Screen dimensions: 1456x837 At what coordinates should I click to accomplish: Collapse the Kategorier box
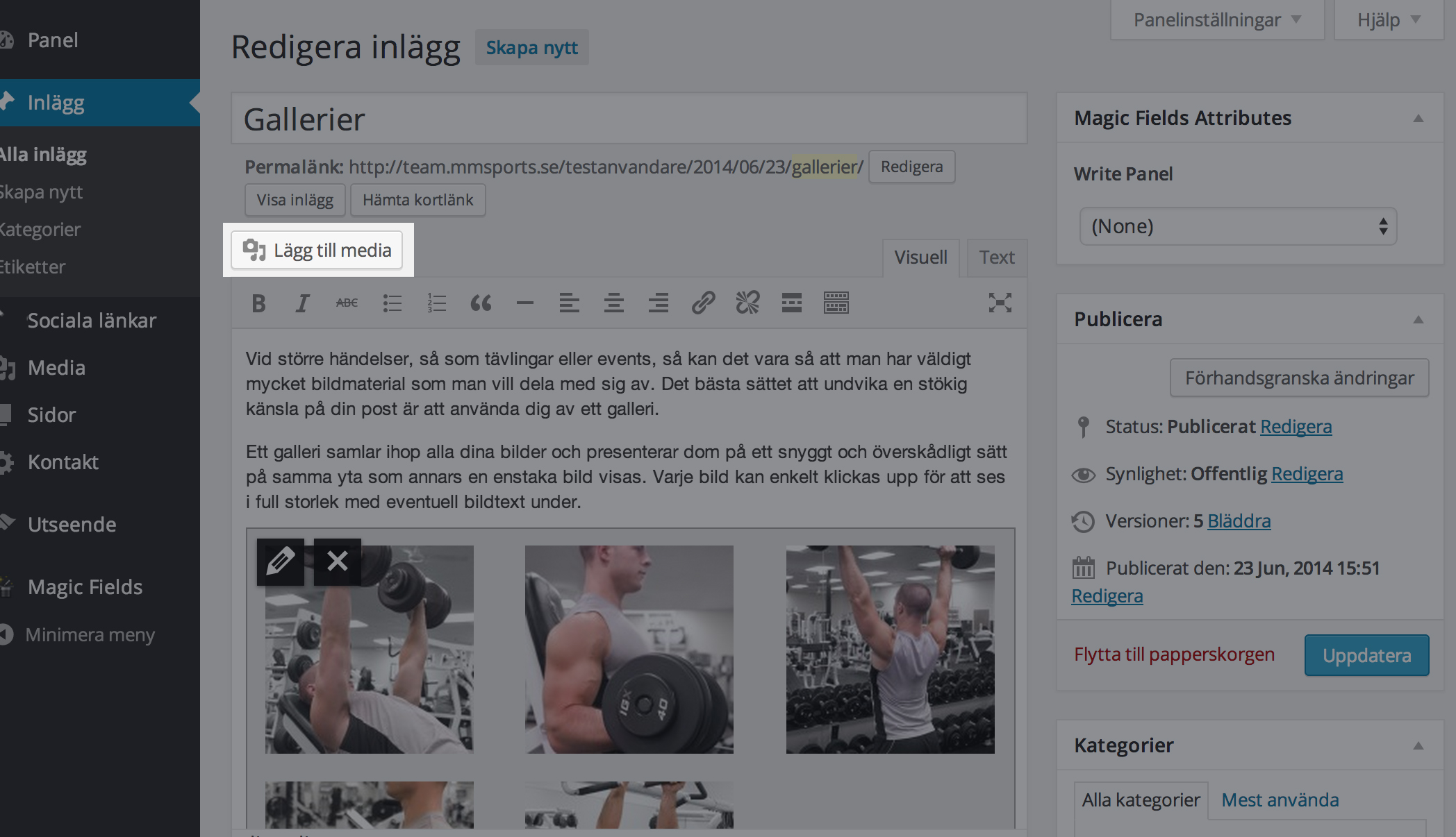pos(1418,746)
